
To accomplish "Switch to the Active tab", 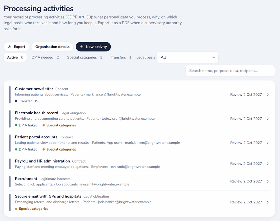I will pyautogui.click(x=15, y=57).
